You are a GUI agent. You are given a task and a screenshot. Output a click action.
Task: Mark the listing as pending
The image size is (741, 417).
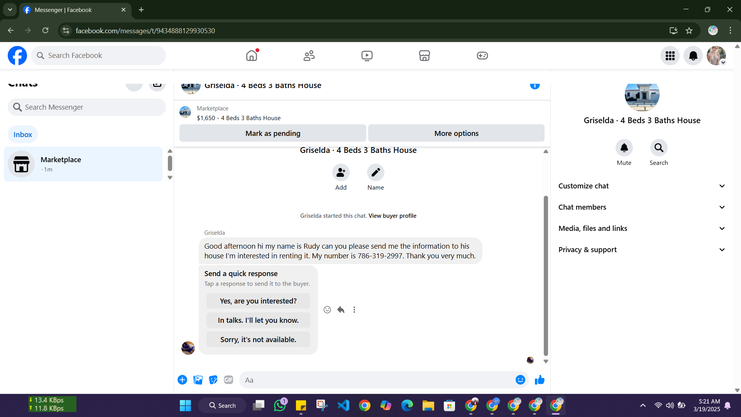pos(273,133)
